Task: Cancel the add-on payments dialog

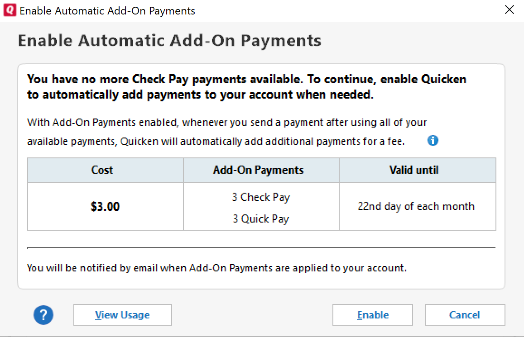Action: [465, 315]
